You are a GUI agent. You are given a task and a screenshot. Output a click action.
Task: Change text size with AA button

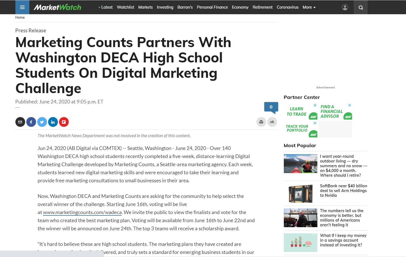272,122
